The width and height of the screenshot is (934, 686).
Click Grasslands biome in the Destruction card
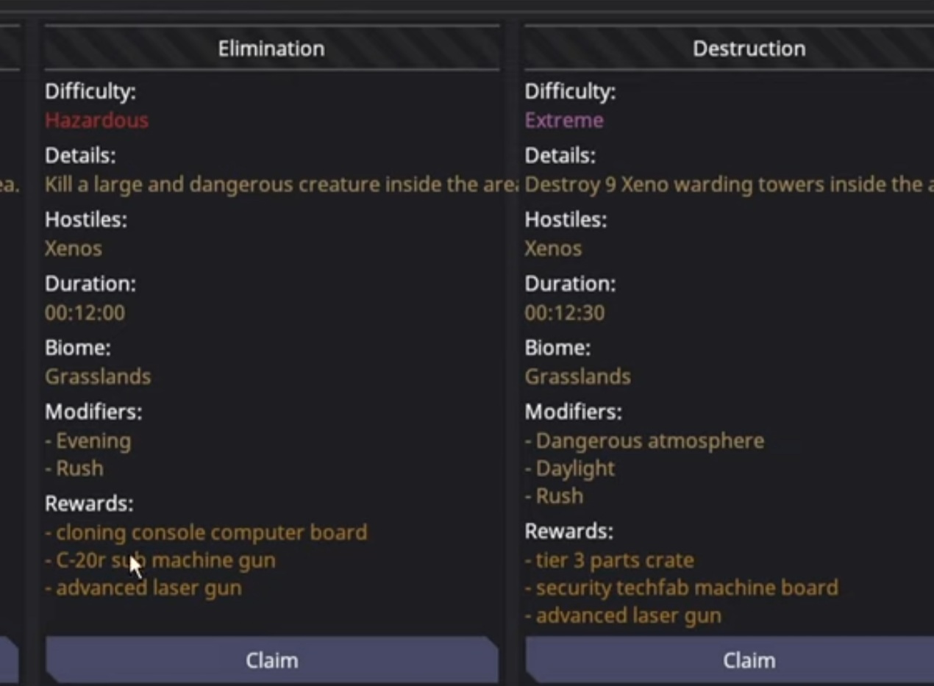[x=577, y=376]
